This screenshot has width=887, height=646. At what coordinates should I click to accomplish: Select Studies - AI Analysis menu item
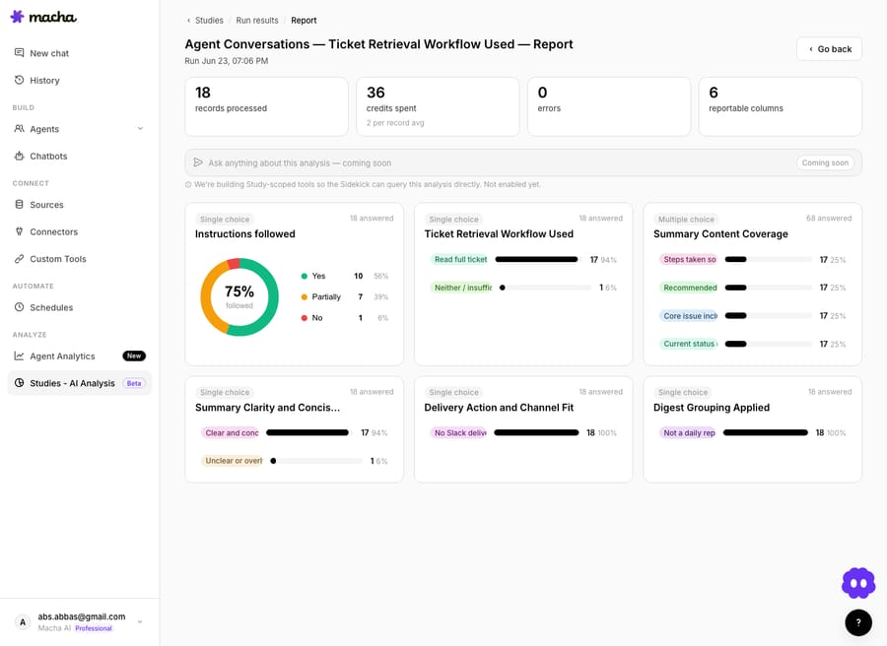click(x=80, y=383)
